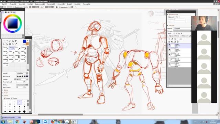Click the orange background color swatch

(x=27, y=44)
